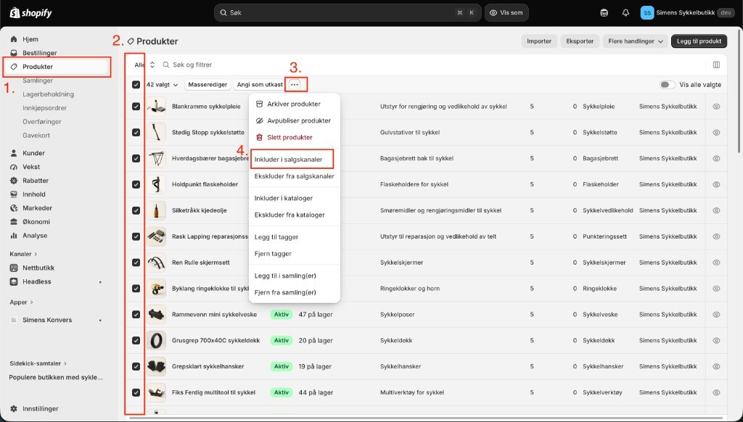Viewport: 743px width, 422px height.
Task: Select Ekskluder fra salgskanaler
Action: point(295,176)
